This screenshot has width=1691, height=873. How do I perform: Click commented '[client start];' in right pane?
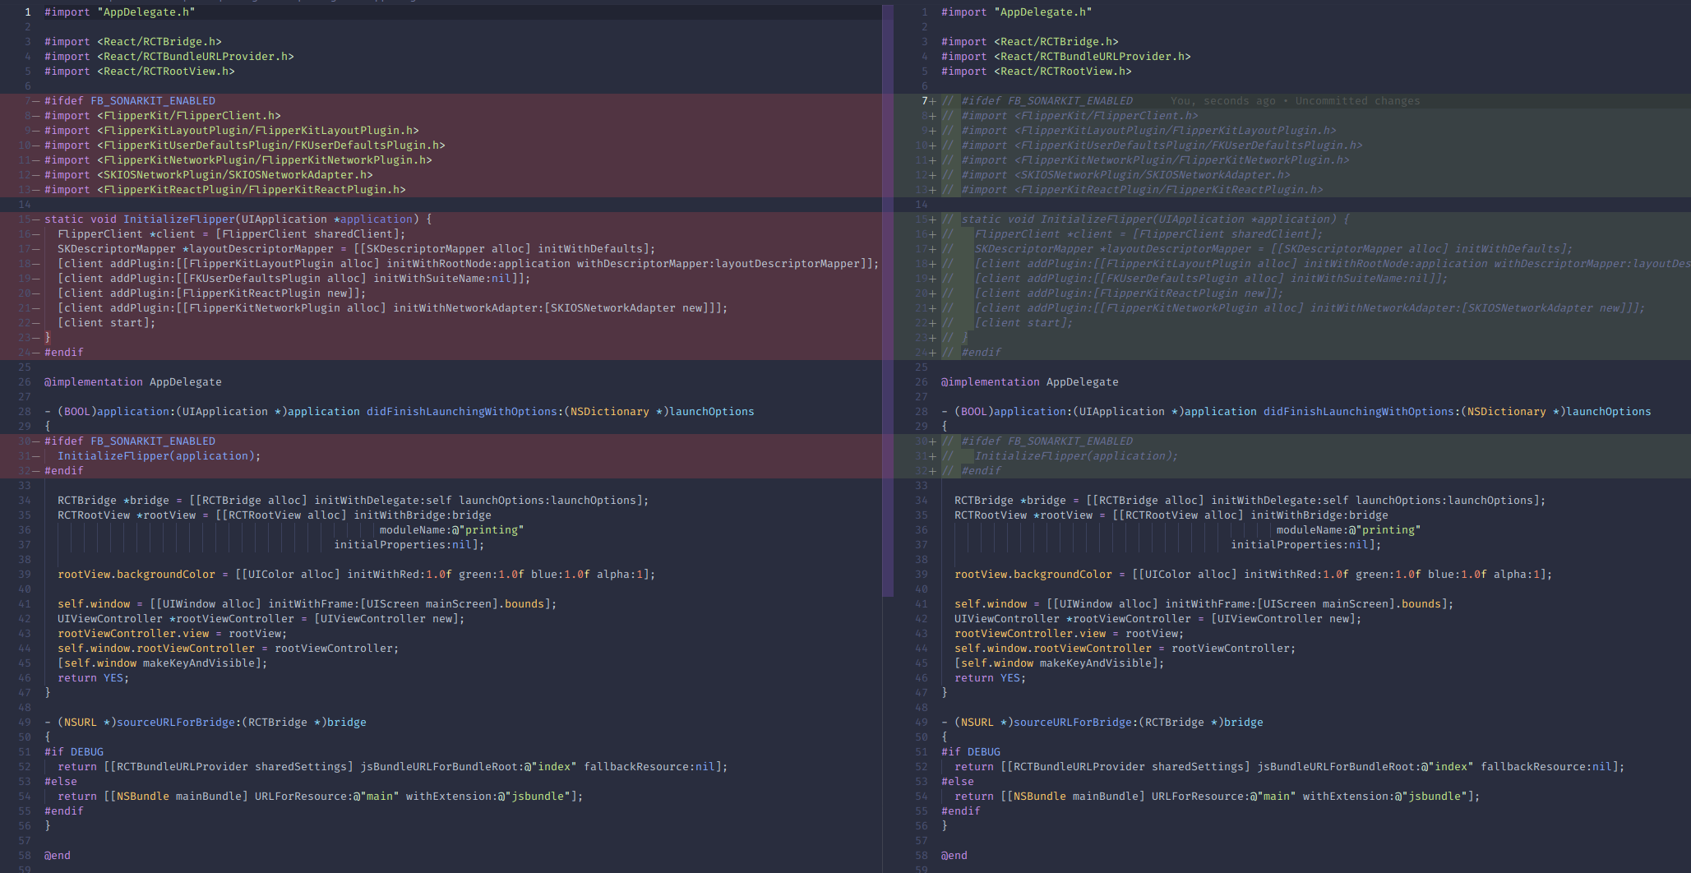pyautogui.click(x=1023, y=323)
